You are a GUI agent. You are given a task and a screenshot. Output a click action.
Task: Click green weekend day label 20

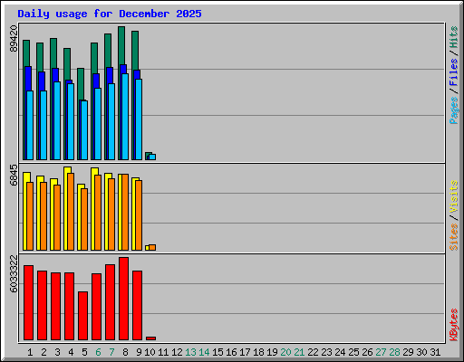[285, 352]
